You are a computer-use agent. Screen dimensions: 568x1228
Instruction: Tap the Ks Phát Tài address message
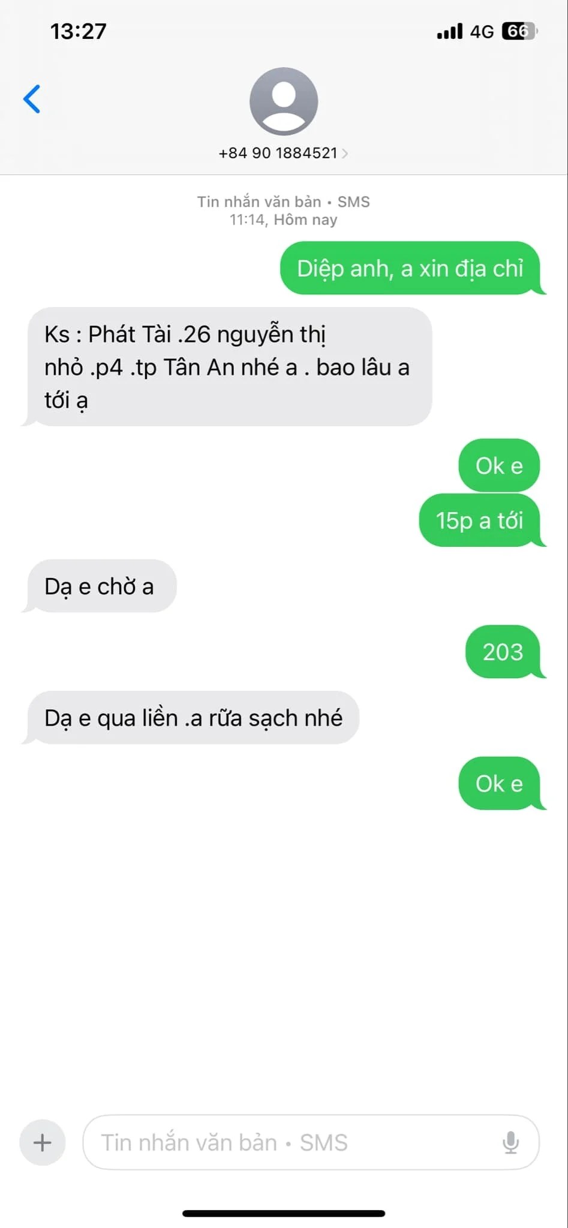228,367
